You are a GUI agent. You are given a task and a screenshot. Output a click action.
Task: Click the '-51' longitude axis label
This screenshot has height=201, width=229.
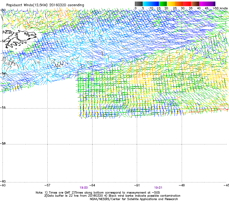point(137,185)
